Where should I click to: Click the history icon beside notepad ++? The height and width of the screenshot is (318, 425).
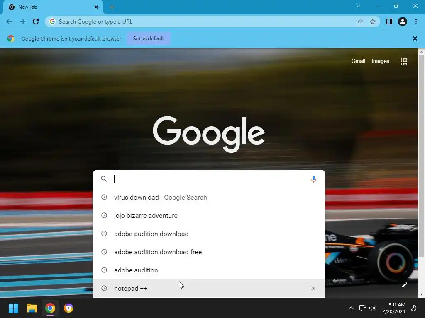[x=104, y=288]
